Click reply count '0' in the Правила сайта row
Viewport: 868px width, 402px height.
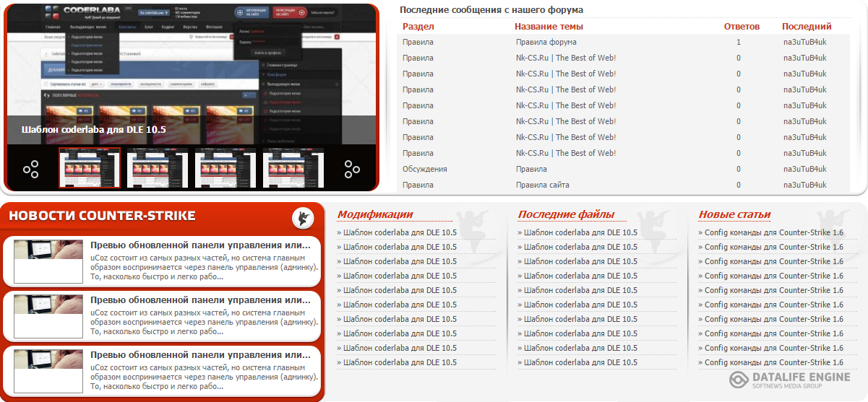click(x=739, y=185)
